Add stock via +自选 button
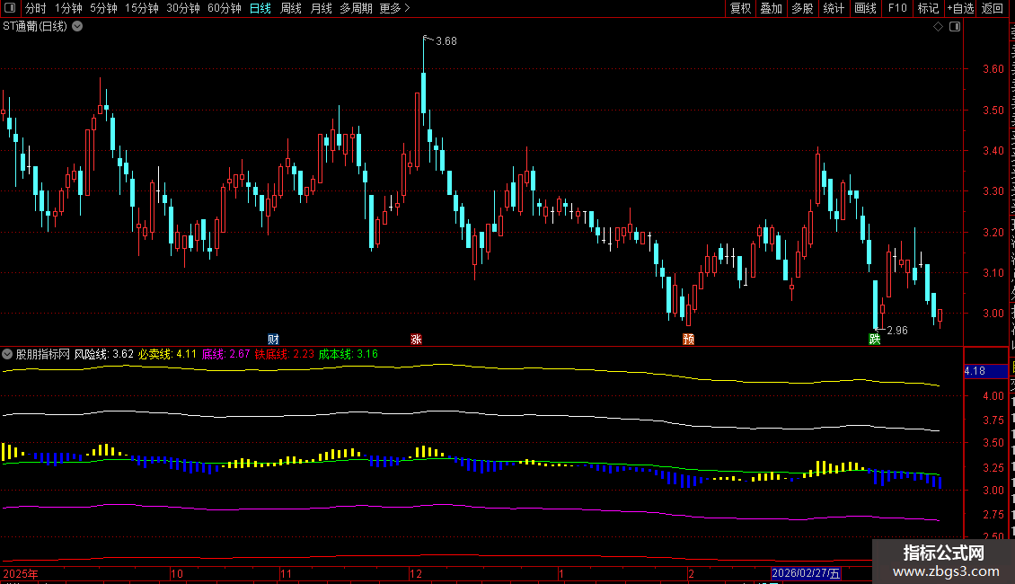 tap(960, 8)
